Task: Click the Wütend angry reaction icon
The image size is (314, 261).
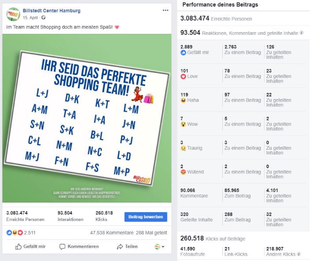Action: [x=183, y=172]
